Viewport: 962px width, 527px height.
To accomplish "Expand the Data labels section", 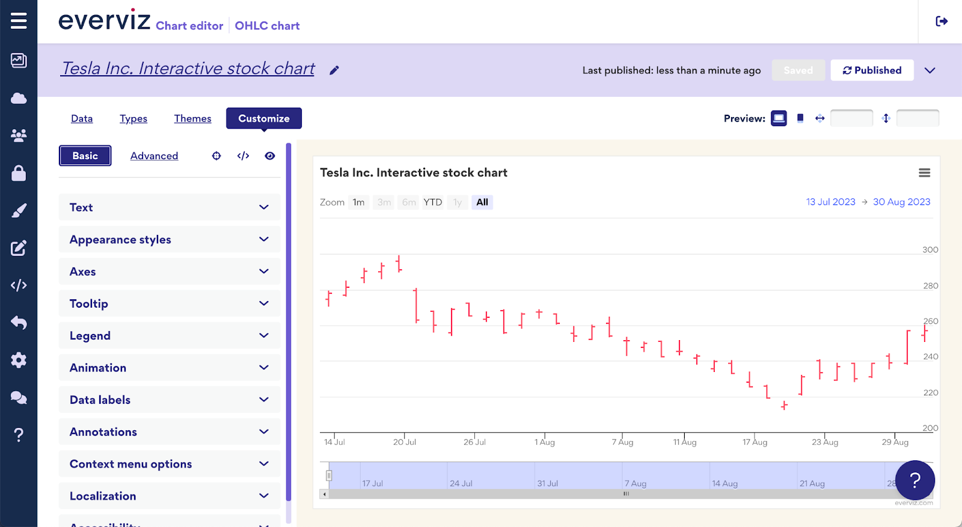I will (x=170, y=400).
